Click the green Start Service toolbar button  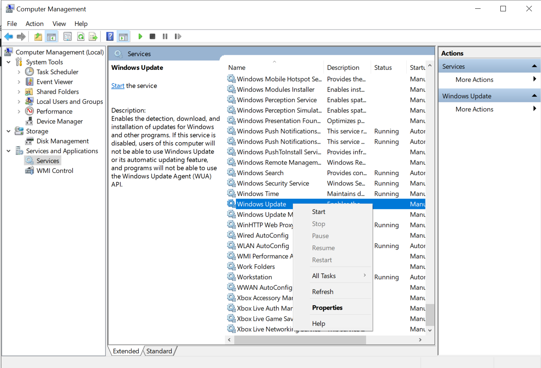pyautogui.click(x=140, y=37)
